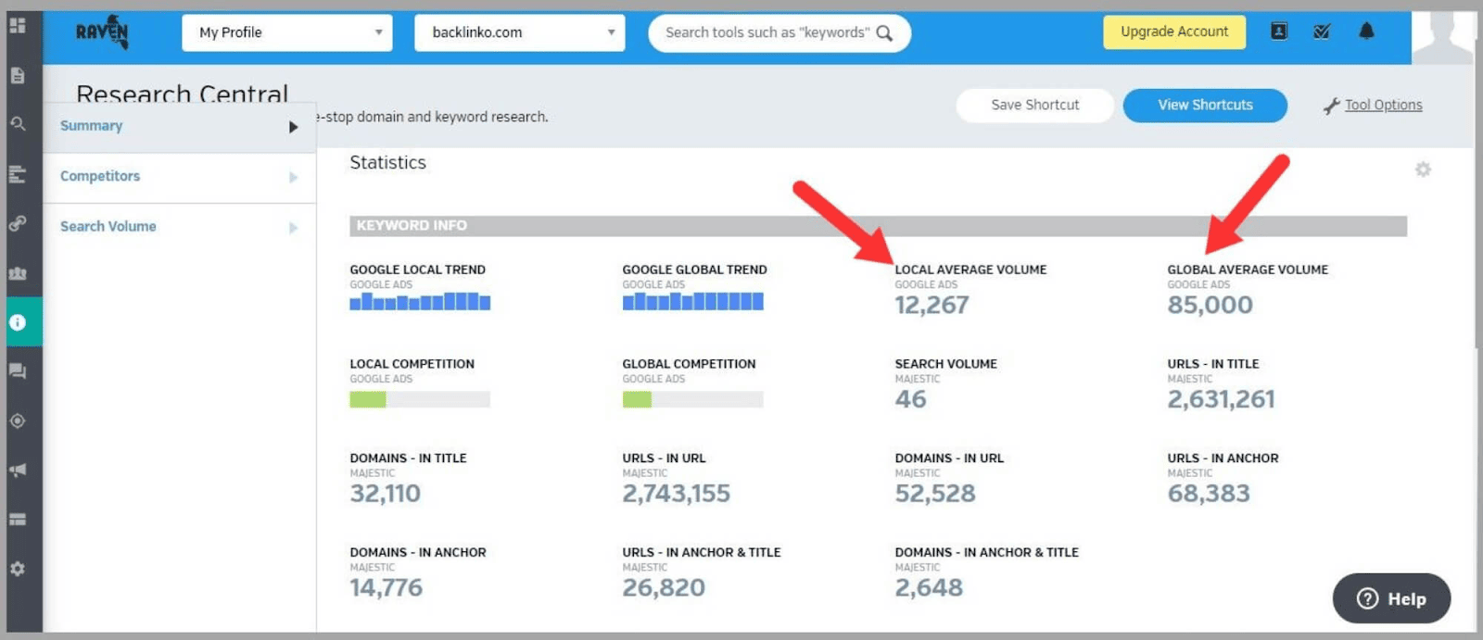Screen dimensions: 1483x640
Task: Open the My Profile dropdown
Action: point(287,32)
